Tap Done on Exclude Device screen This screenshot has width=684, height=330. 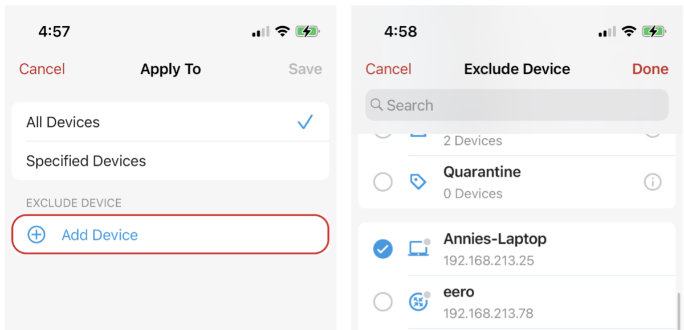650,69
